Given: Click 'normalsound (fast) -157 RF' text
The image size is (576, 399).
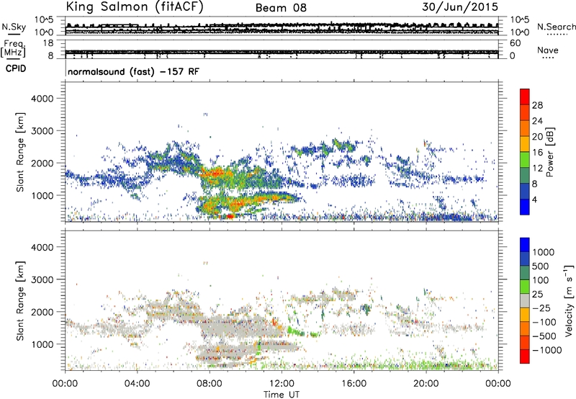Looking at the screenshot, I should pyautogui.click(x=133, y=71).
